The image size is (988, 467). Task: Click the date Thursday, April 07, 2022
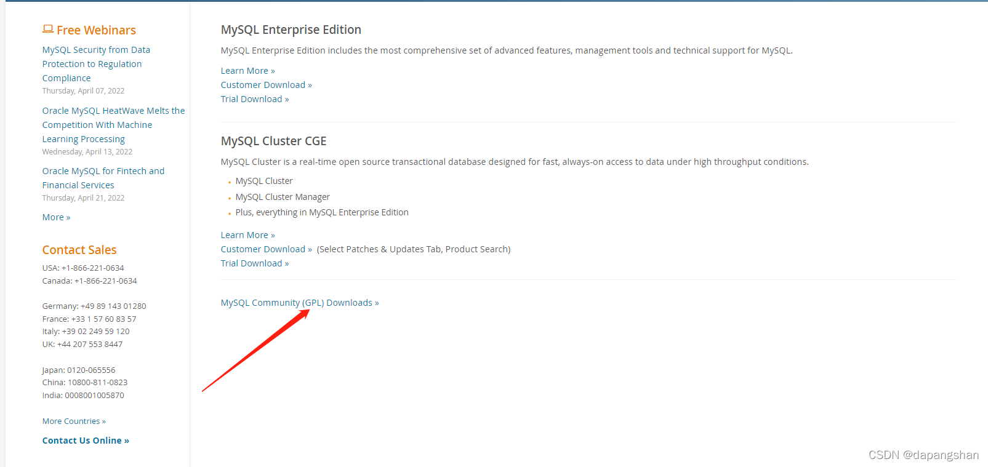(83, 91)
